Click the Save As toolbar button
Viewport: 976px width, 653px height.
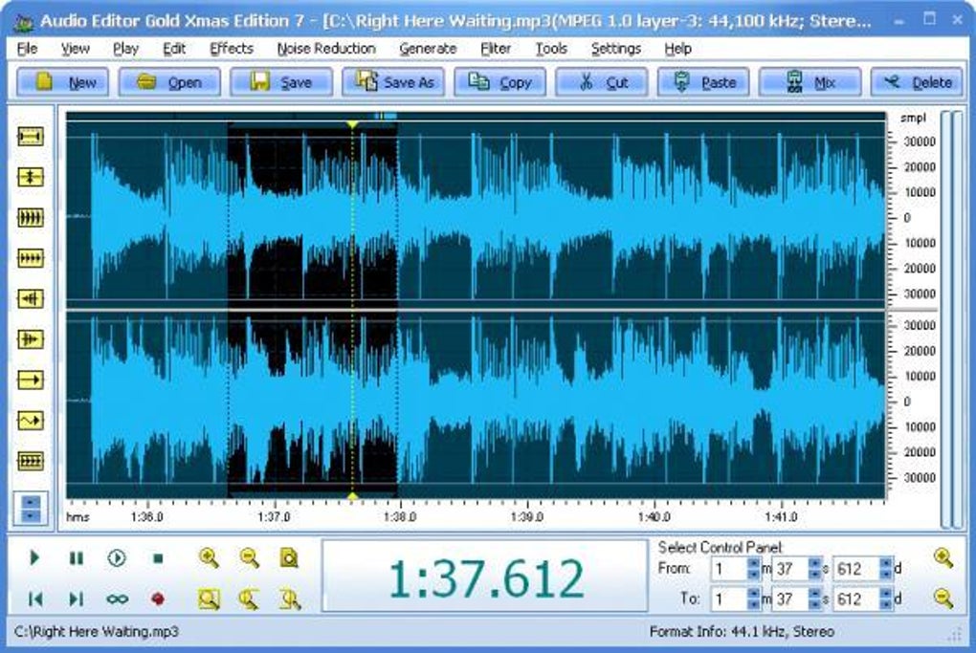click(x=393, y=82)
